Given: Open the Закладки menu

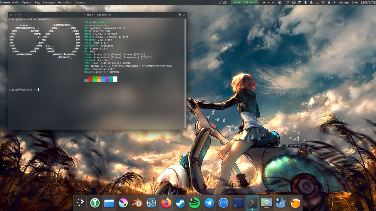Looking at the screenshot, I should (49, 2).
